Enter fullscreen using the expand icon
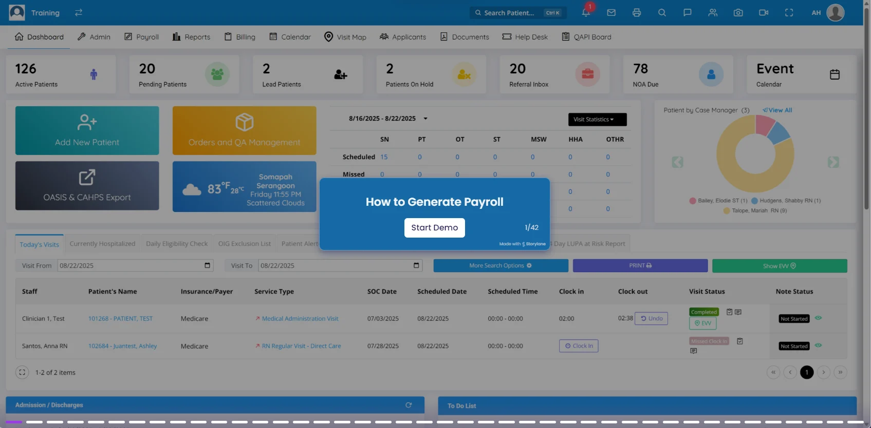 pyautogui.click(x=789, y=13)
